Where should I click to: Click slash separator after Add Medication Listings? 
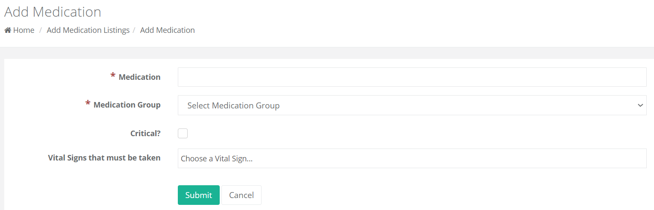coord(134,30)
